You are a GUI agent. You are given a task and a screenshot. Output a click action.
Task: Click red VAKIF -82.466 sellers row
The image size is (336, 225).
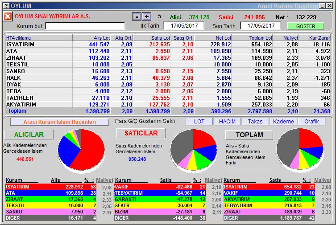(160, 187)
